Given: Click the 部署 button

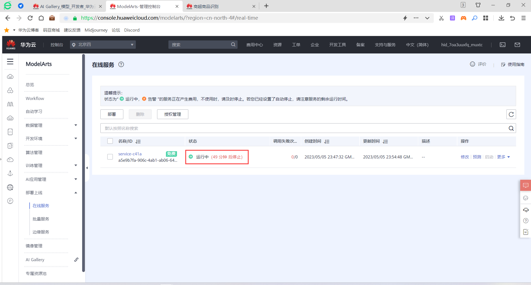Looking at the screenshot, I should click(112, 114).
